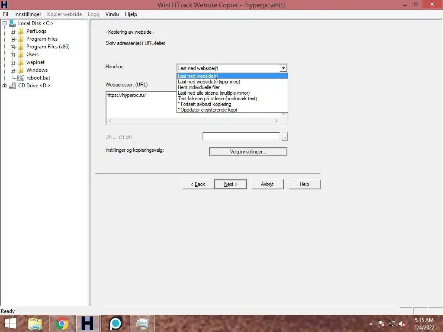Collapse the Local Disk C: tree node
The height and width of the screenshot is (332, 443).
click(x=4, y=23)
